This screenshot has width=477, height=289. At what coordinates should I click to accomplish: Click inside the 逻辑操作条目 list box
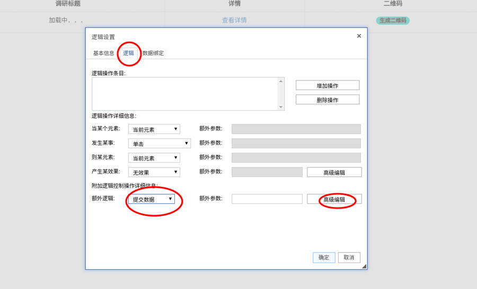pyautogui.click(x=184, y=94)
